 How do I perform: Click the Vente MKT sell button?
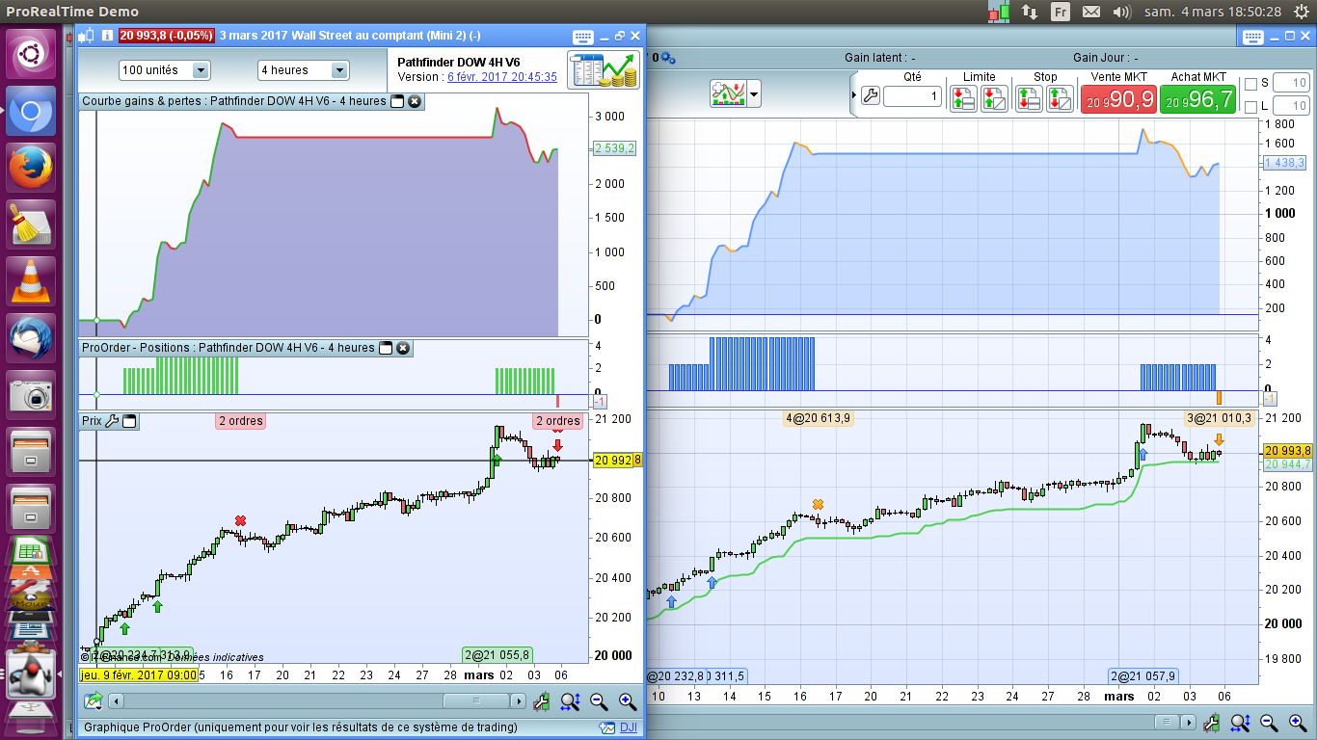point(1120,98)
